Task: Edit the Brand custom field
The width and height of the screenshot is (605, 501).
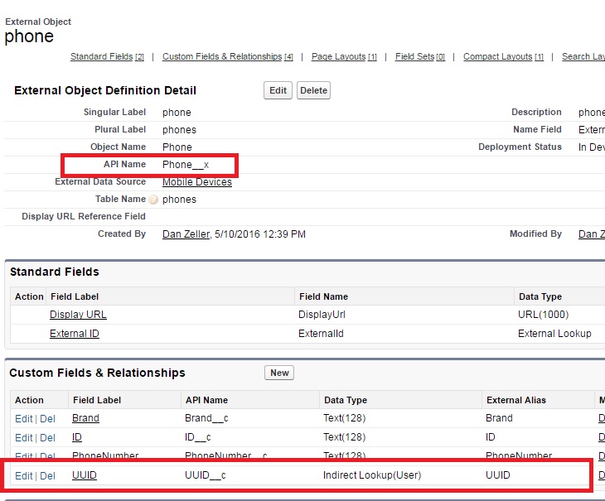Action: pos(24,419)
